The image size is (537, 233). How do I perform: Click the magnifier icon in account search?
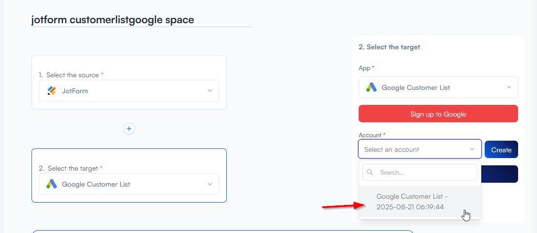[x=370, y=172]
